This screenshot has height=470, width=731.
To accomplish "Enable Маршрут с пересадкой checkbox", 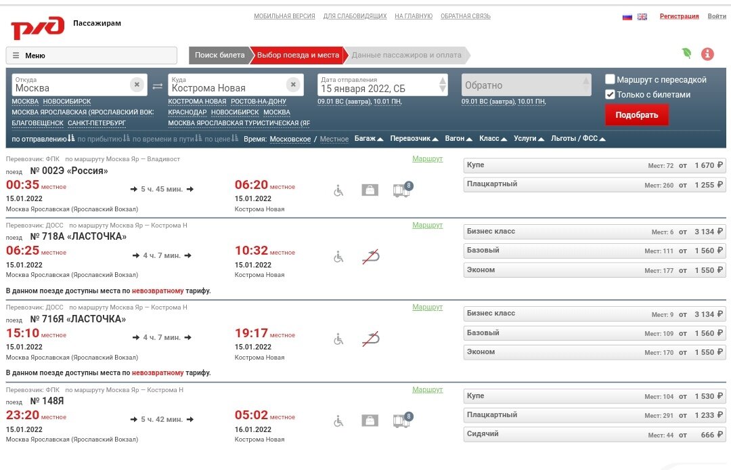I will coord(610,79).
